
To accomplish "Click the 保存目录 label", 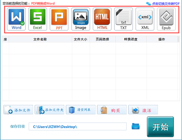I will (17, 126).
